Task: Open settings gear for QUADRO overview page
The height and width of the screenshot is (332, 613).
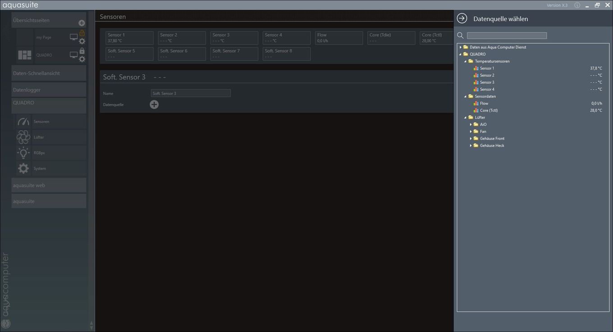Action: pos(82,59)
